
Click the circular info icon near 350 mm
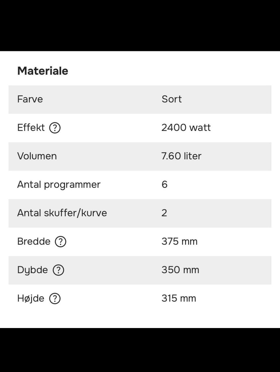(58, 270)
